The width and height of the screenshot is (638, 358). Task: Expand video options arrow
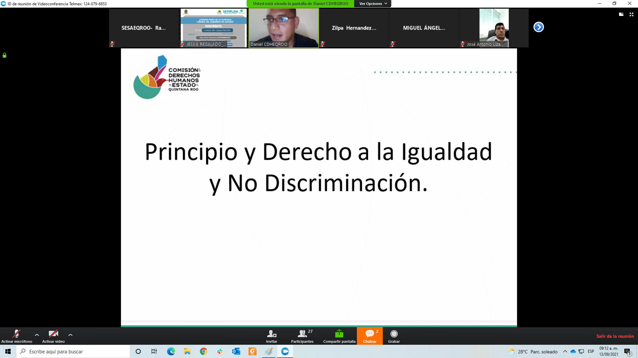coord(70,335)
